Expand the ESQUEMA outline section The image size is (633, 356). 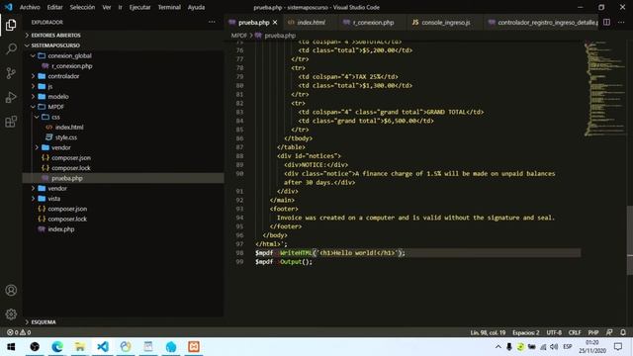pyautogui.click(x=123, y=321)
